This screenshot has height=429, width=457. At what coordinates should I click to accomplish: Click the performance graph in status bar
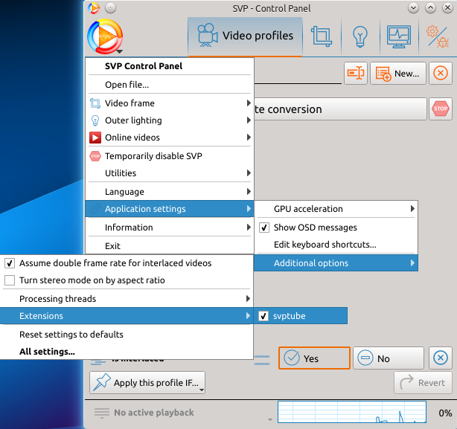click(x=351, y=413)
